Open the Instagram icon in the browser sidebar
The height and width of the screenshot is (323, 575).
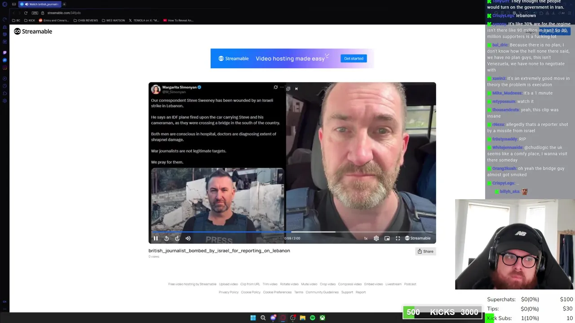[4, 68]
